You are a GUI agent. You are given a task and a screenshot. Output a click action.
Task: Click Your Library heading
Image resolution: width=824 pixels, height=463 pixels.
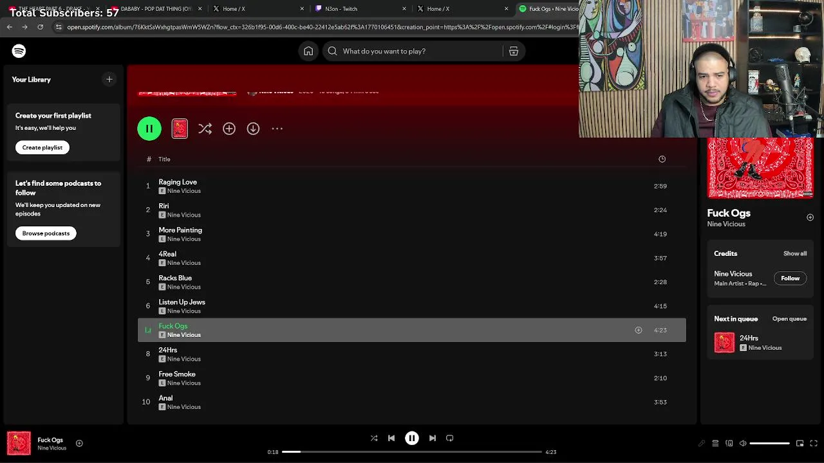(x=31, y=80)
